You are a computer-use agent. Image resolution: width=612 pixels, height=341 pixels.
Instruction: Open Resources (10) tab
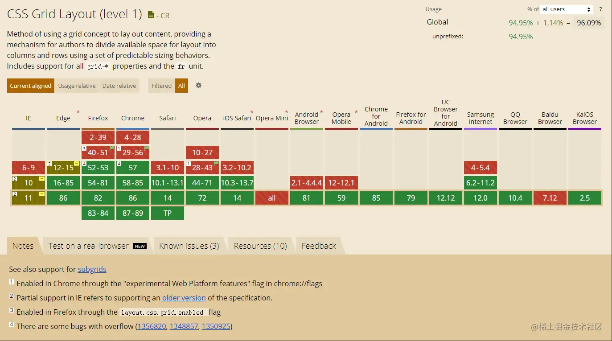click(x=260, y=246)
